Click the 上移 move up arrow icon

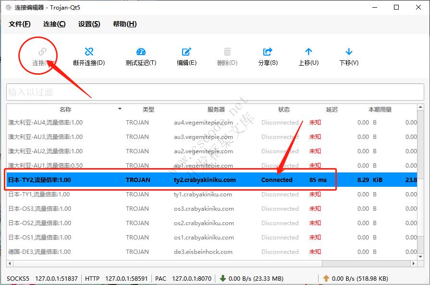coord(308,51)
